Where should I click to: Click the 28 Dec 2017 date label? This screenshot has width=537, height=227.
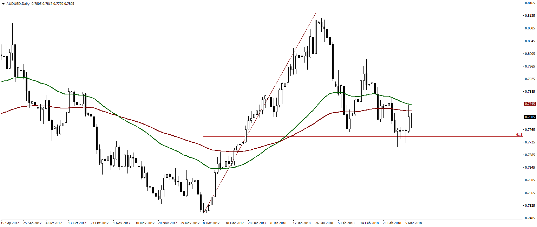click(x=258, y=223)
